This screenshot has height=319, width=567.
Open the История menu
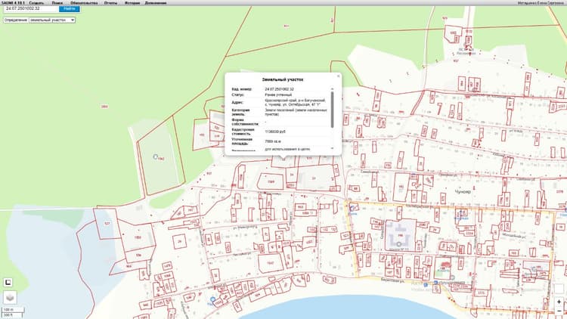[132, 3]
